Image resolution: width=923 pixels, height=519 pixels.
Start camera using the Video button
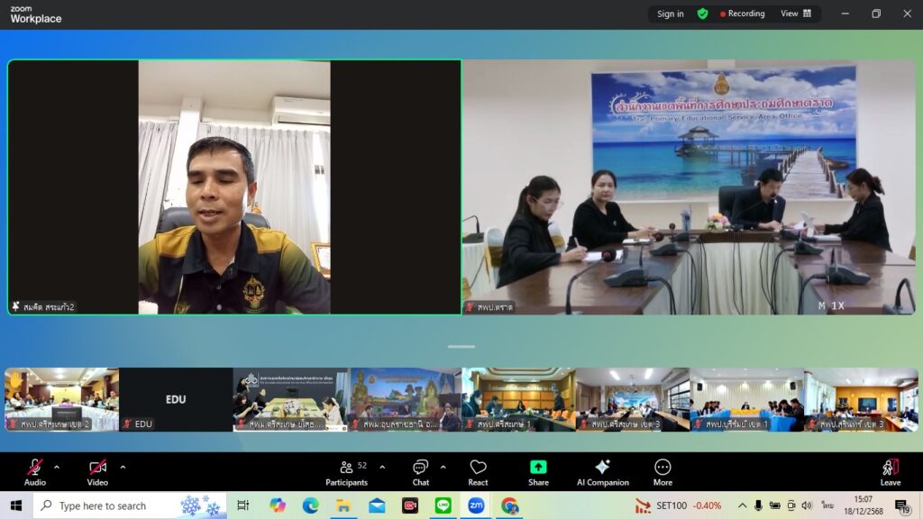click(x=97, y=471)
